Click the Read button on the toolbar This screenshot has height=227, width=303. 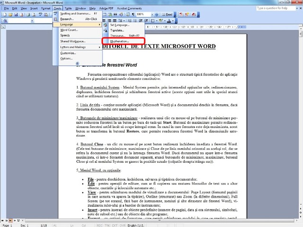click(167, 15)
